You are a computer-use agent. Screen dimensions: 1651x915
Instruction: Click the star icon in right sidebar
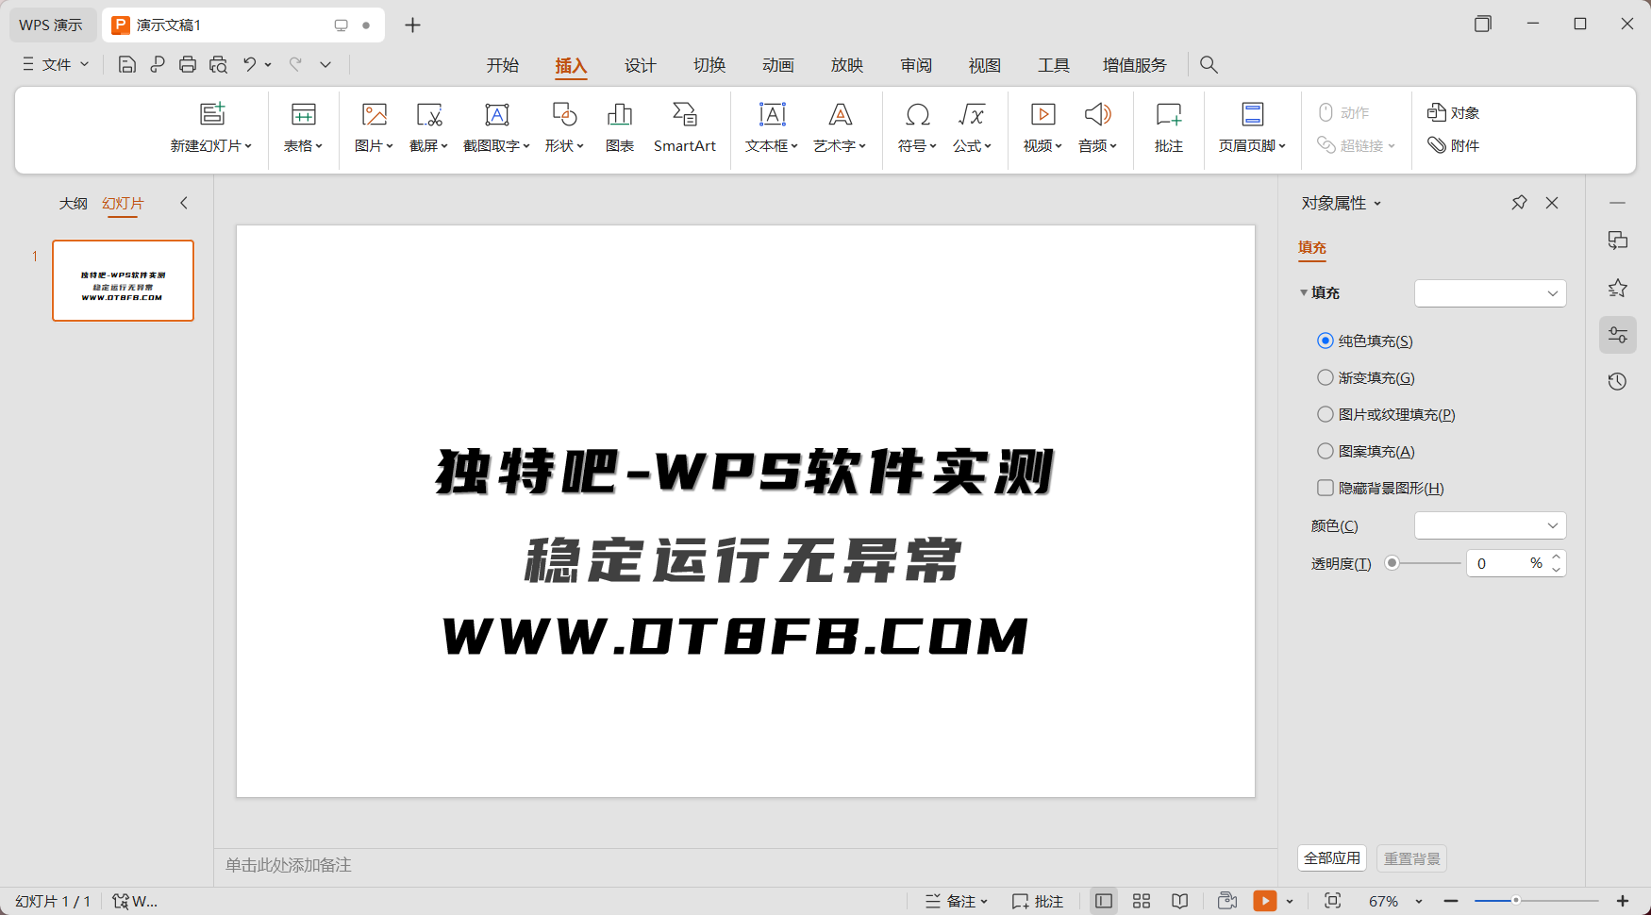click(1617, 288)
